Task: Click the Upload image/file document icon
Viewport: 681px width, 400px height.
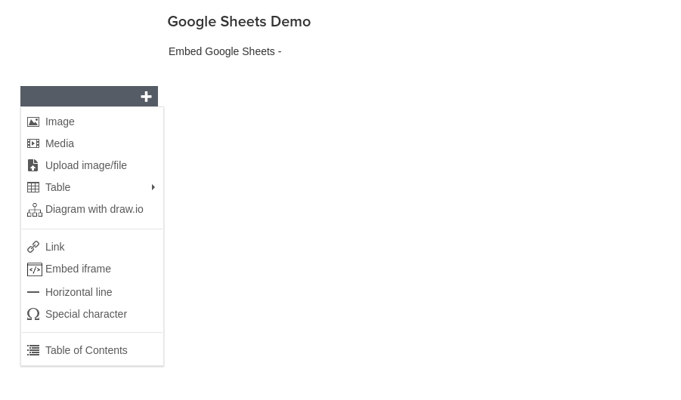Action: tap(33, 165)
